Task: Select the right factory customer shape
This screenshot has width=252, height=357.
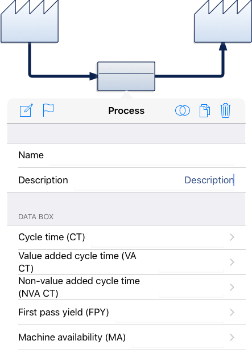Action: click(223, 22)
